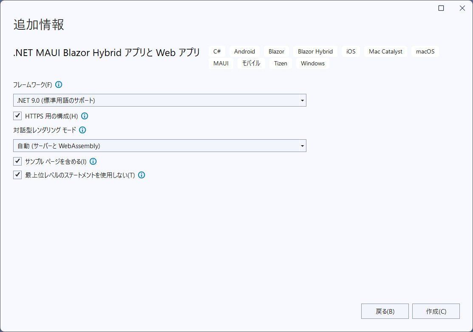Toggle the HTTPS 用の構成 checkbox
The image size is (473, 332).
point(17,115)
